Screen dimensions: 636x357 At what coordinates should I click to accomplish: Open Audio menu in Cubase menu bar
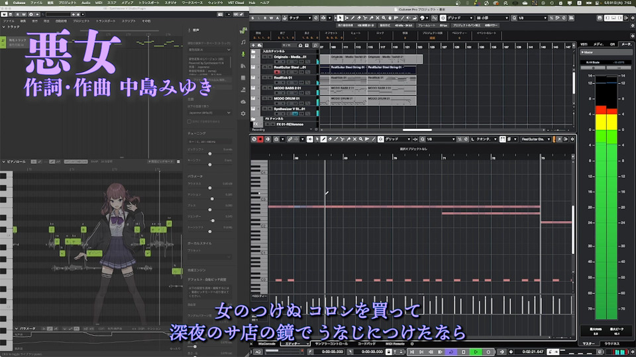85,3
